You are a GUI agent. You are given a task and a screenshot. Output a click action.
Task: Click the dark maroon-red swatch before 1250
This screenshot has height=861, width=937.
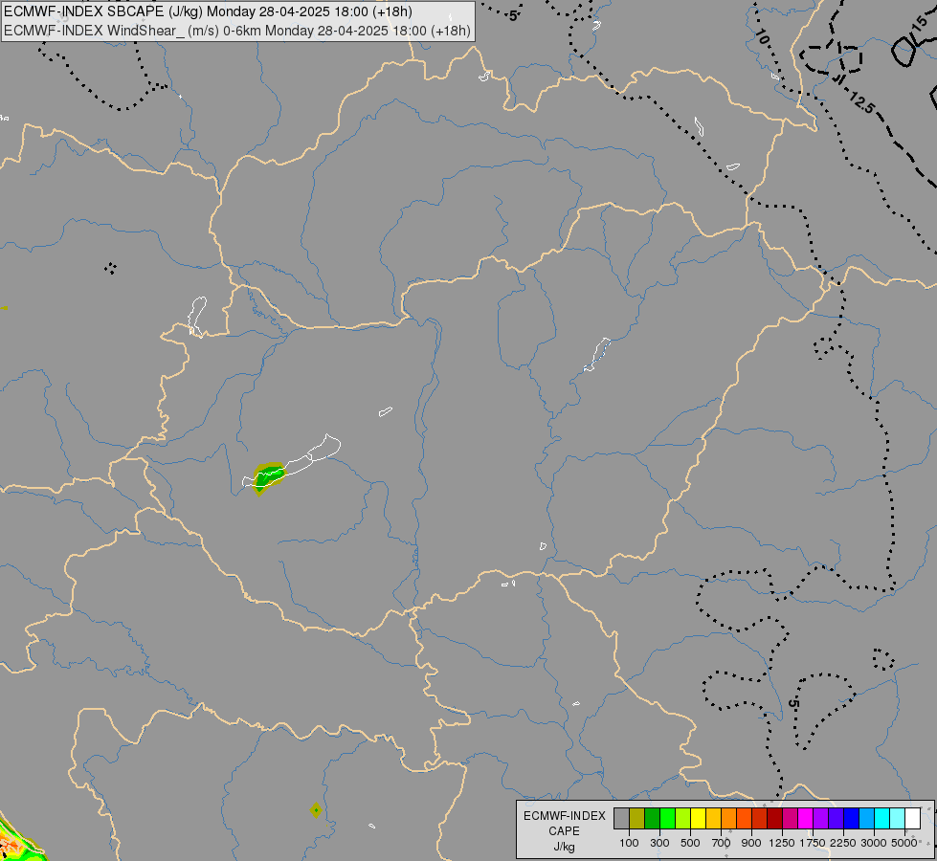[x=774, y=818]
